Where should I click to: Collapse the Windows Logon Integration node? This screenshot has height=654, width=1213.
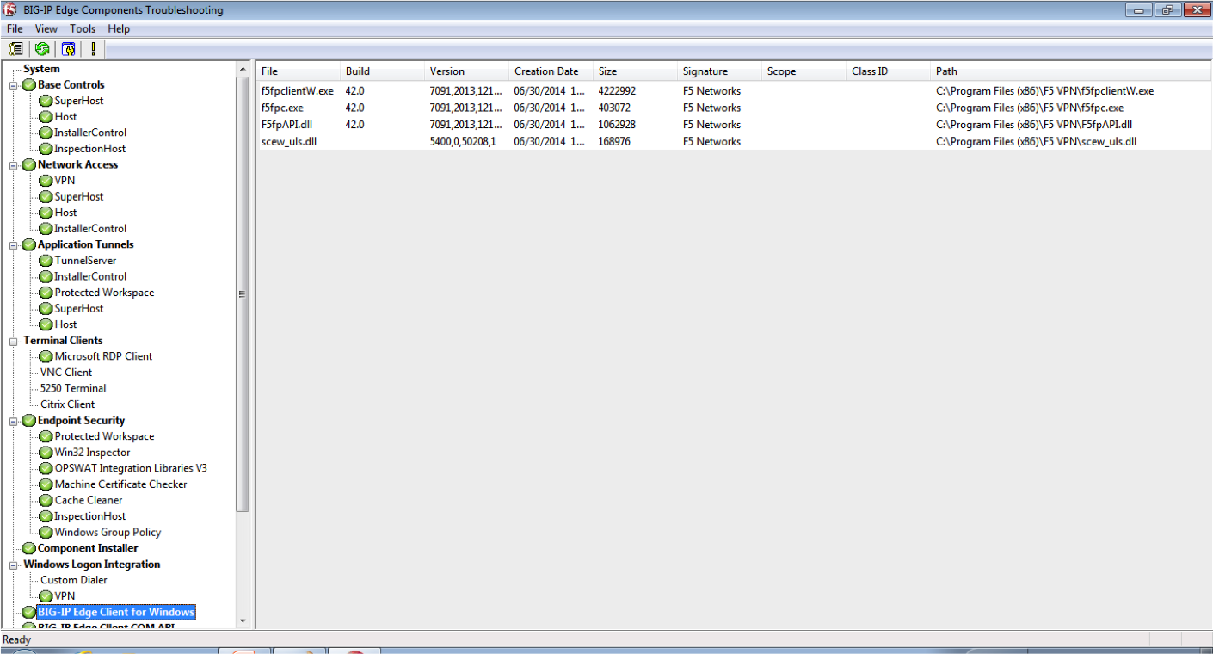coord(14,565)
